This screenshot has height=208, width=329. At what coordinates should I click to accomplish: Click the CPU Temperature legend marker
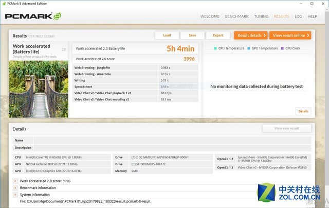[215, 48]
